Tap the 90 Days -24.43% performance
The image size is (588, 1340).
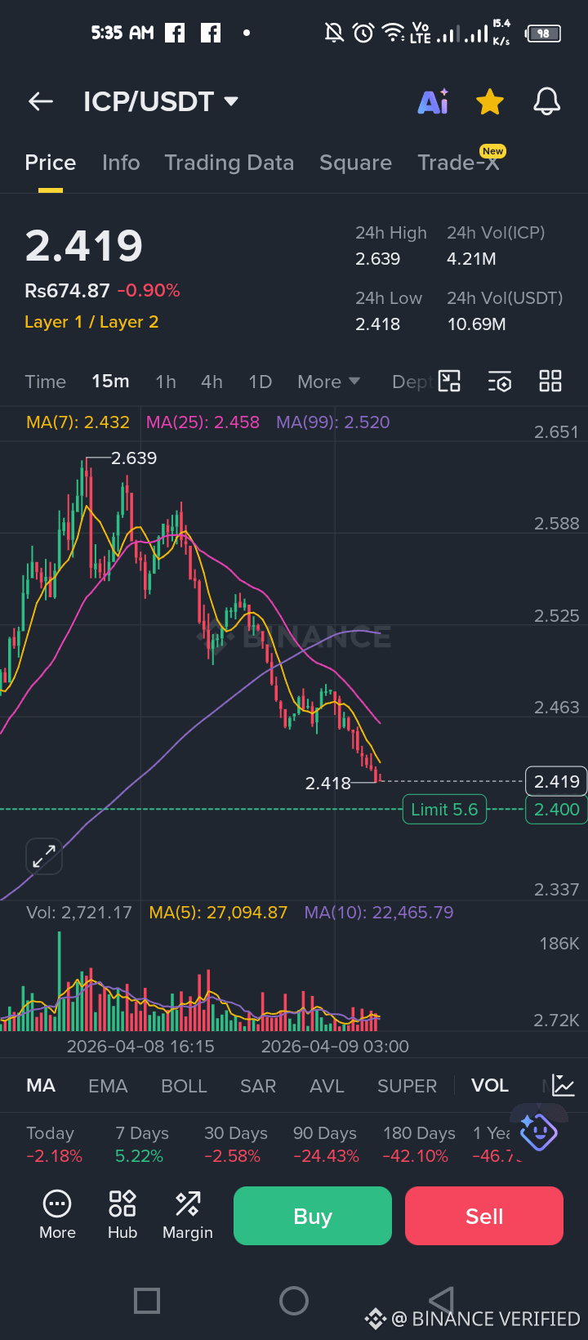(x=326, y=1144)
